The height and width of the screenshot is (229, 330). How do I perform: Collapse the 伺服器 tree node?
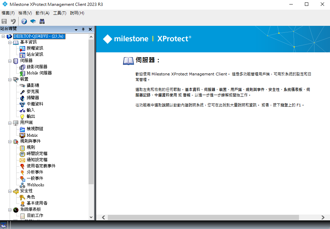[x=10, y=61]
